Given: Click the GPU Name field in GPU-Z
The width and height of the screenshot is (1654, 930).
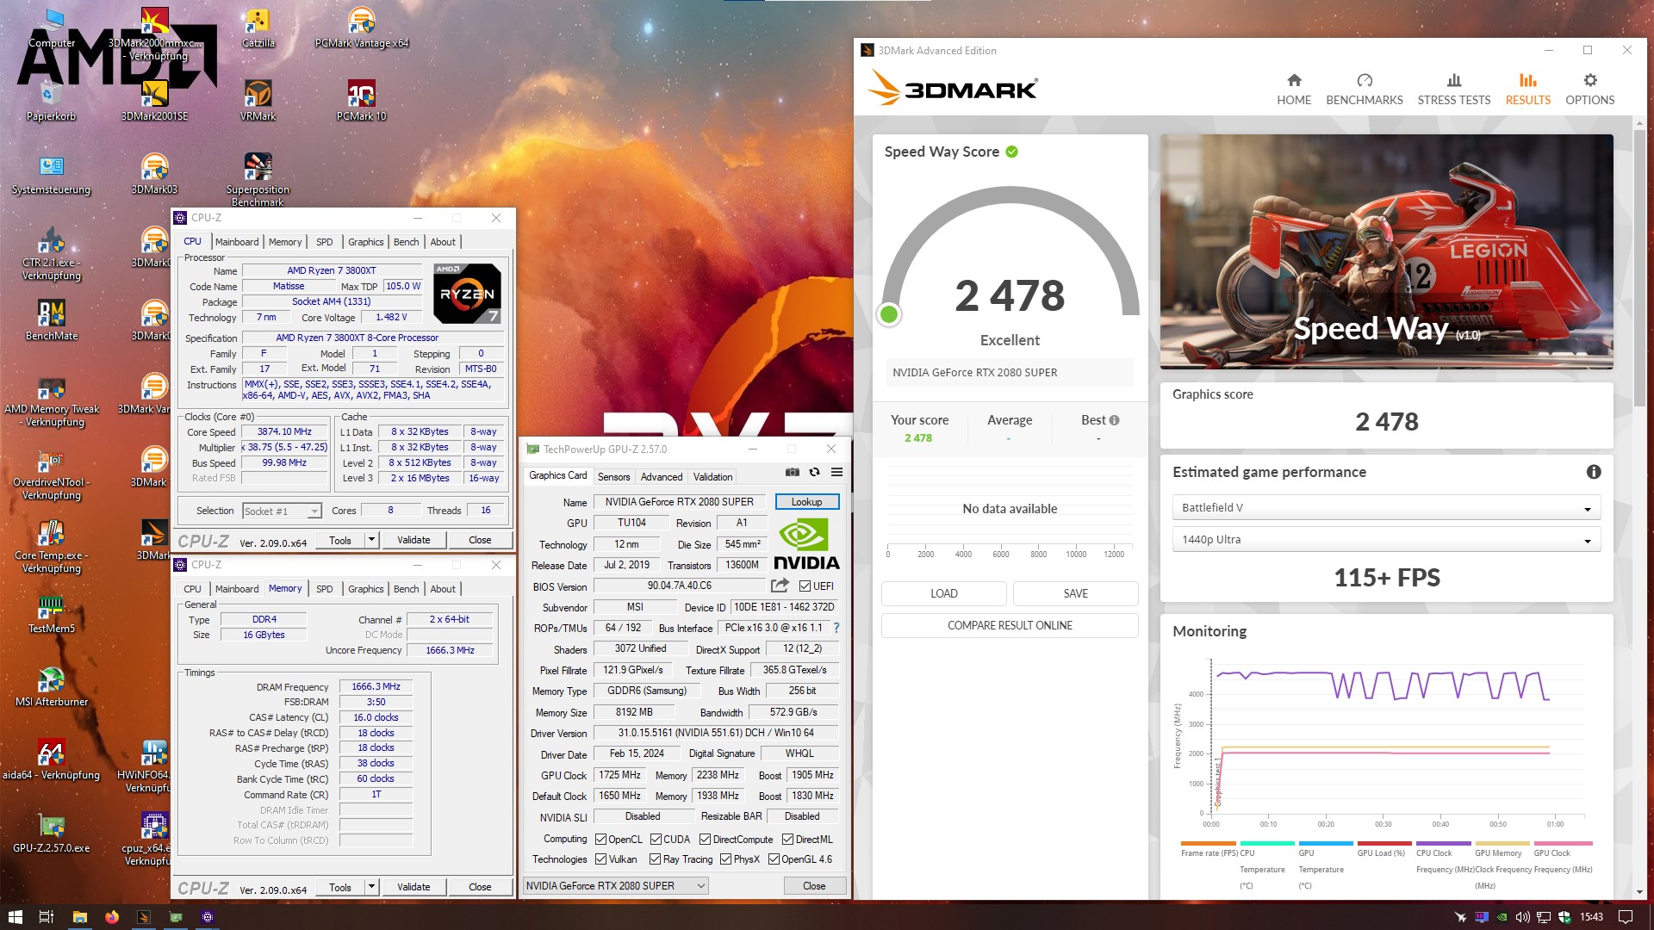Looking at the screenshot, I should coord(679,502).
